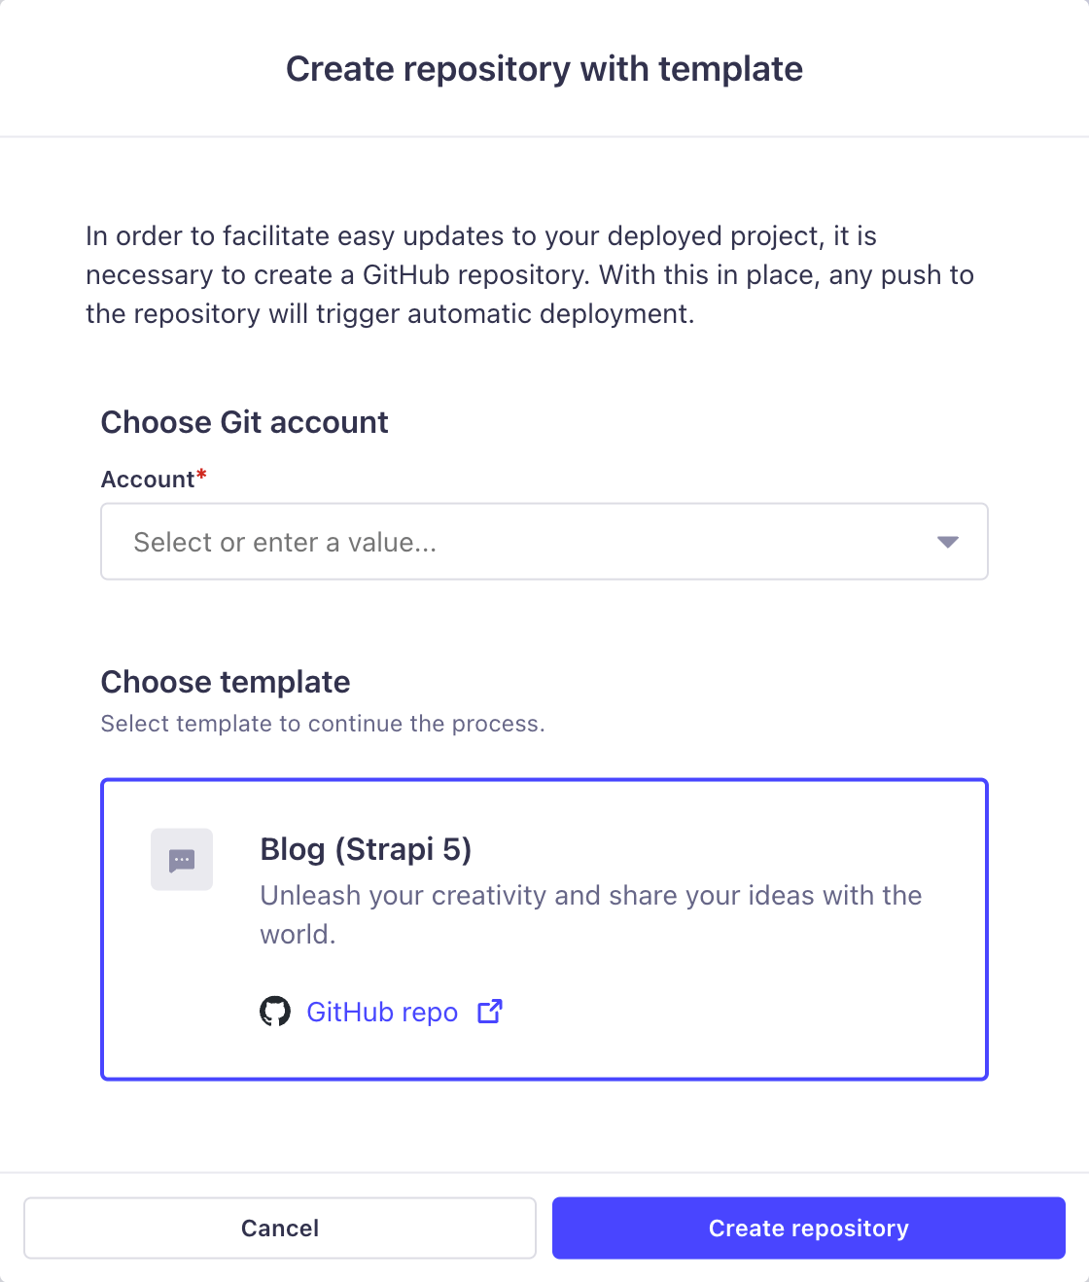Click the dropdown arrow in the Account field
Viewport: 1089px width, 1282px height.
click(946, 542)
